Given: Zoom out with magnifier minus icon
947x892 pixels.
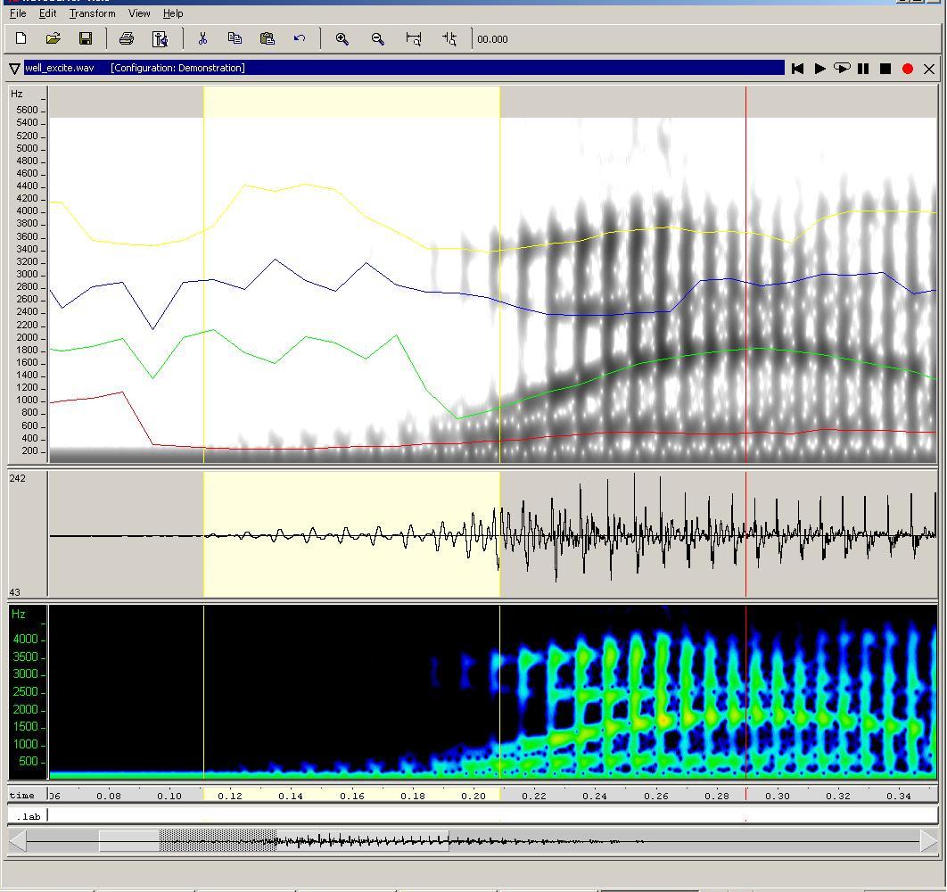Looking at the screenshot, I should coord(377,38).
